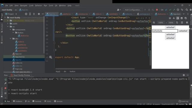Click the preview window mode icon

(x=181, y=18)
